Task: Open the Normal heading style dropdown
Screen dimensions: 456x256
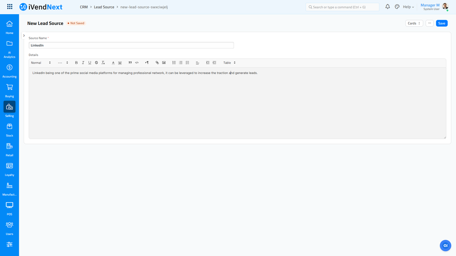Action: click(41, 63)
